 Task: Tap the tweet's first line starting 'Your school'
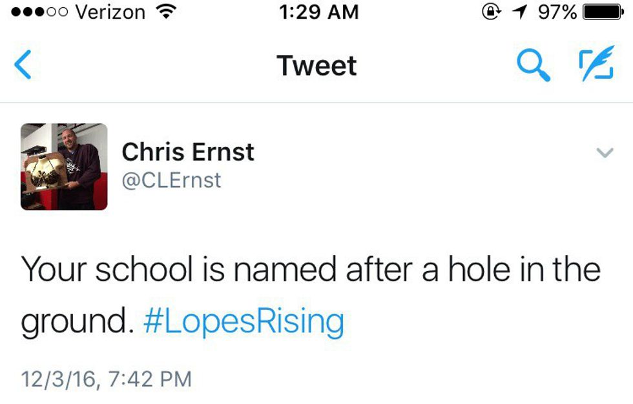[311, 270]
